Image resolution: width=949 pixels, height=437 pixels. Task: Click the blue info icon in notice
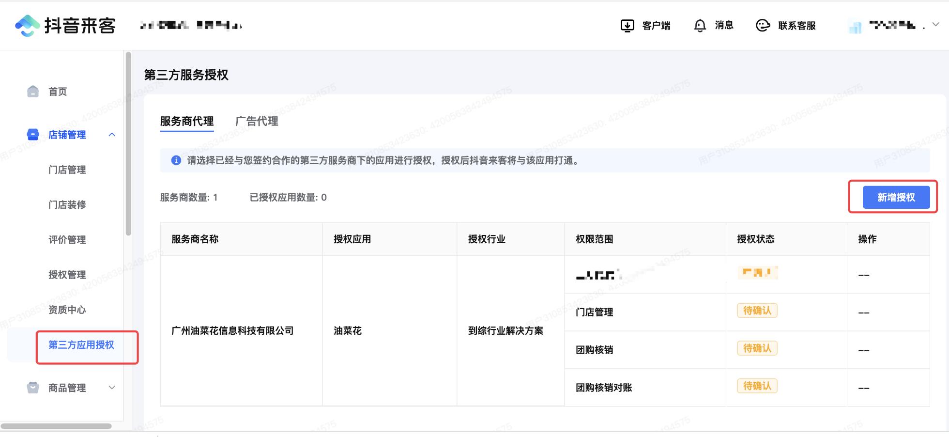(x=176, y=160)
